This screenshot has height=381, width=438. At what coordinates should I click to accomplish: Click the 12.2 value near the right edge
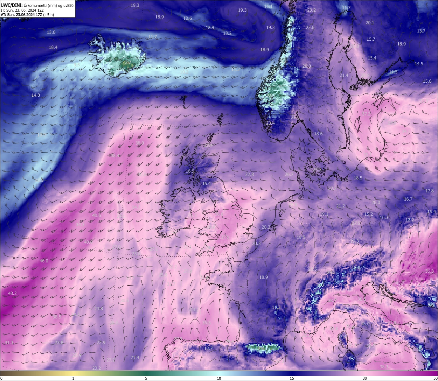410,220
